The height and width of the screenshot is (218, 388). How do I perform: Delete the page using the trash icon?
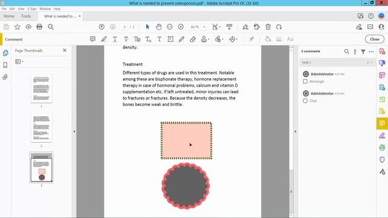268,27
